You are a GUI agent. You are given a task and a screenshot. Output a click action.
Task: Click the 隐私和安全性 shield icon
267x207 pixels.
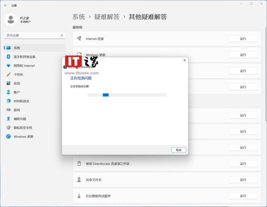coord(9,128)
